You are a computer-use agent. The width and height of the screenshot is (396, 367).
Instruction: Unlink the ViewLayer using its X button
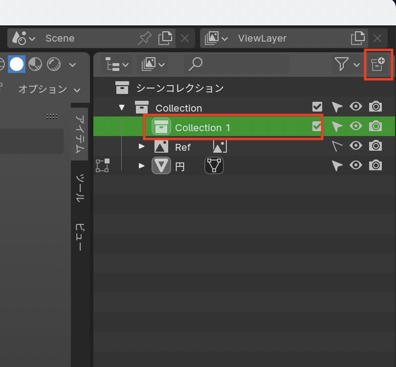pos(377,38)
